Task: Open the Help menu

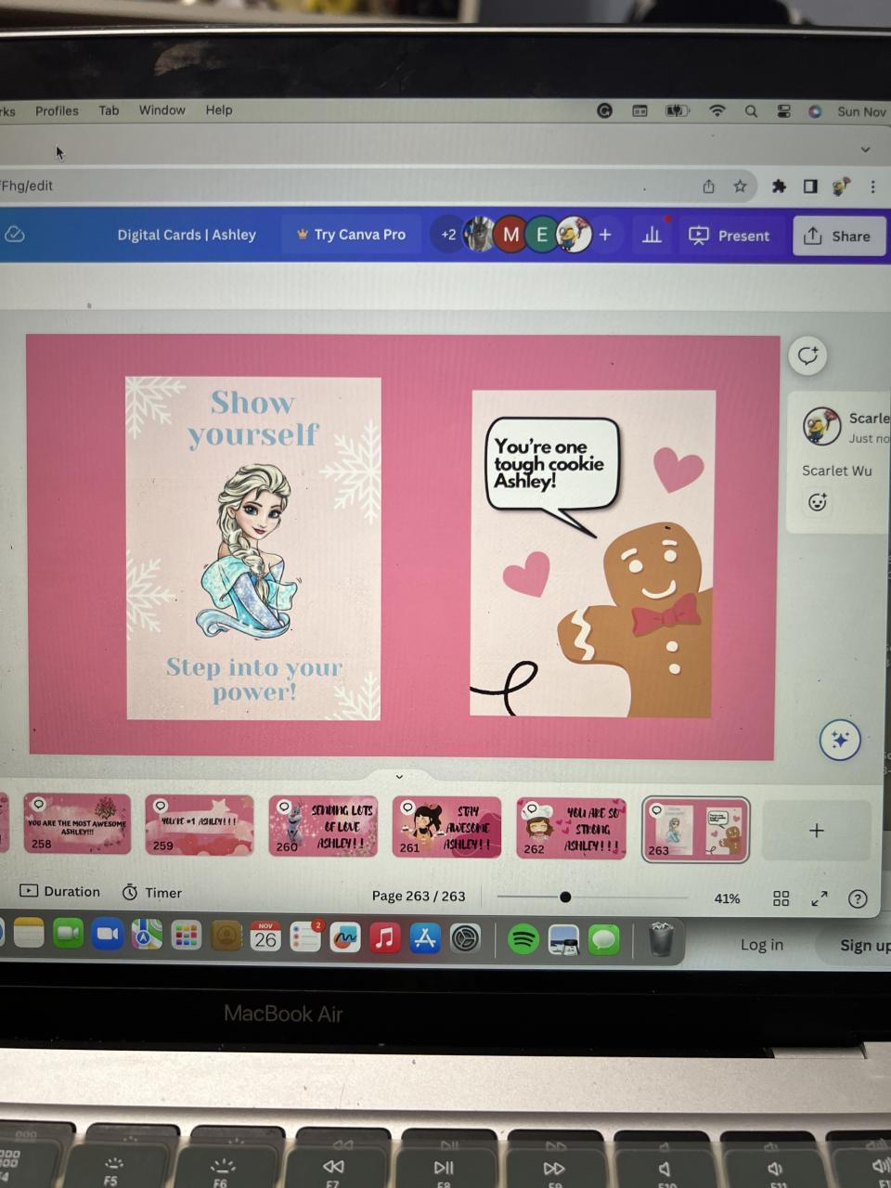Action: [x=219, y=110]
